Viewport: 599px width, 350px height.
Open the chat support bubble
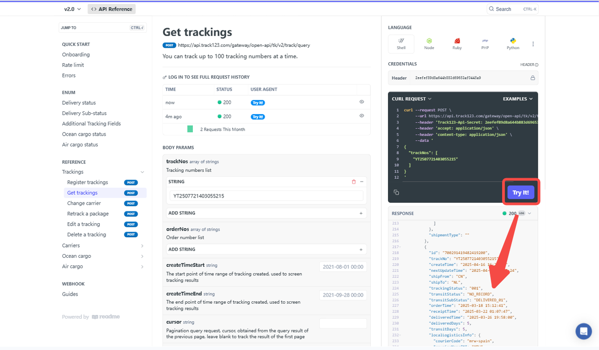pyautogui.click(x=584, y=331)
